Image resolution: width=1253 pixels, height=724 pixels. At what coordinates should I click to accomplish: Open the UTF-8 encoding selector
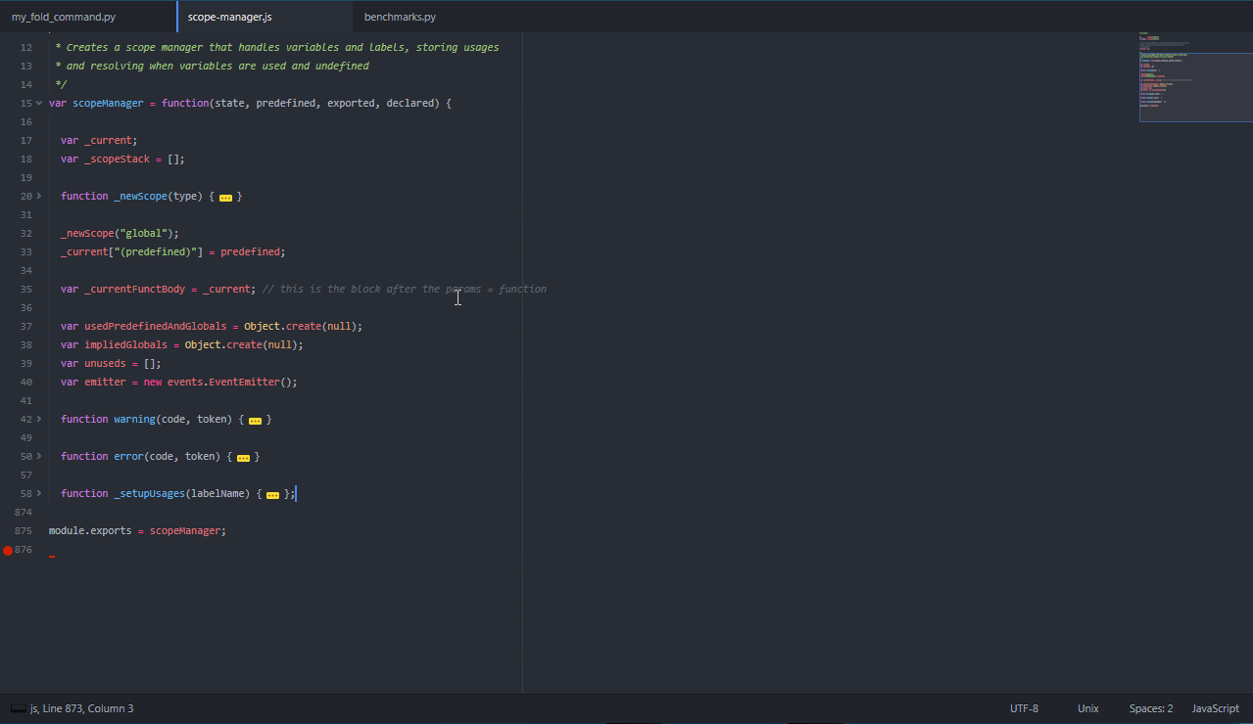click(x=1024, y=708)
